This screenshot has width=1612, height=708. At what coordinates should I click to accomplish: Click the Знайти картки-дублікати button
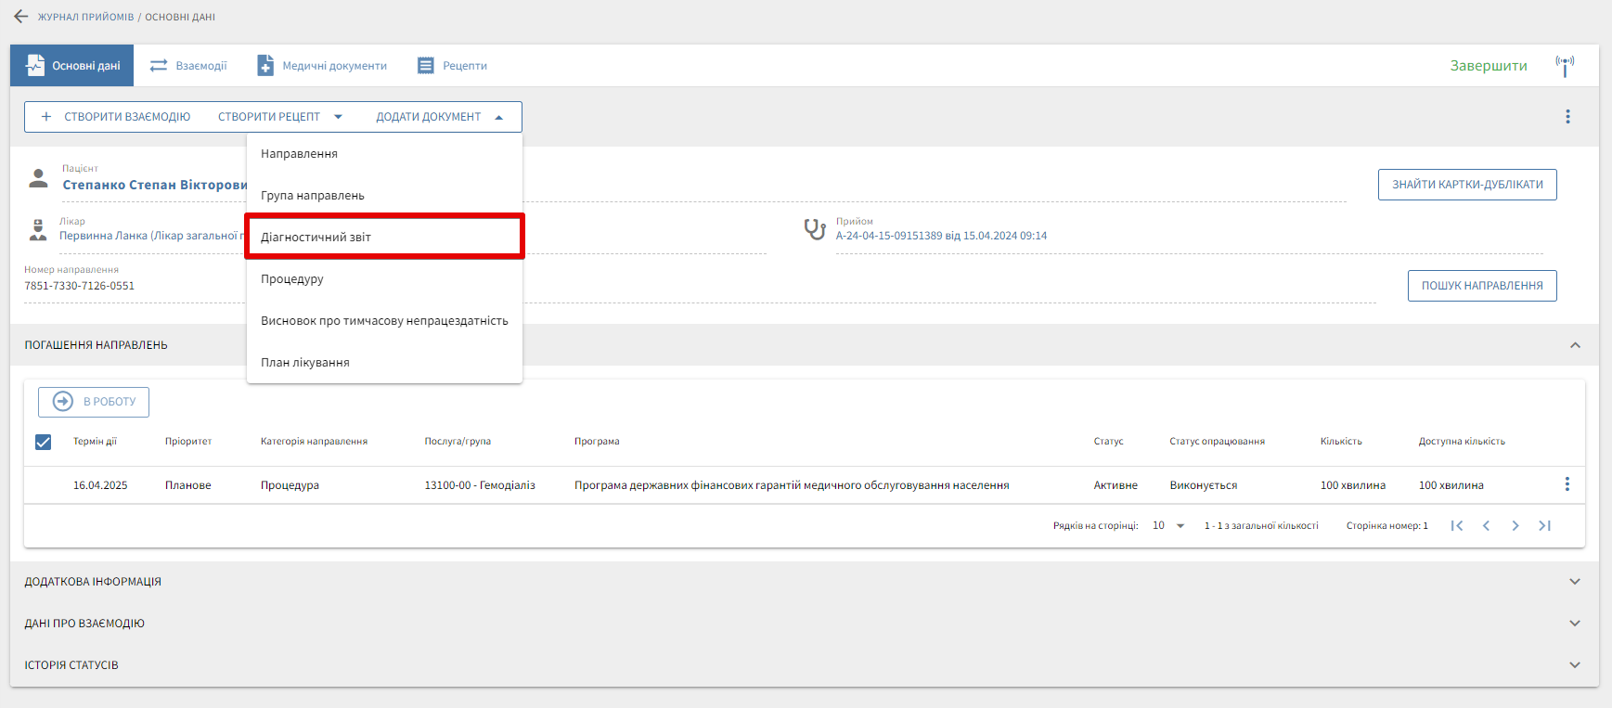point(1466,185)
